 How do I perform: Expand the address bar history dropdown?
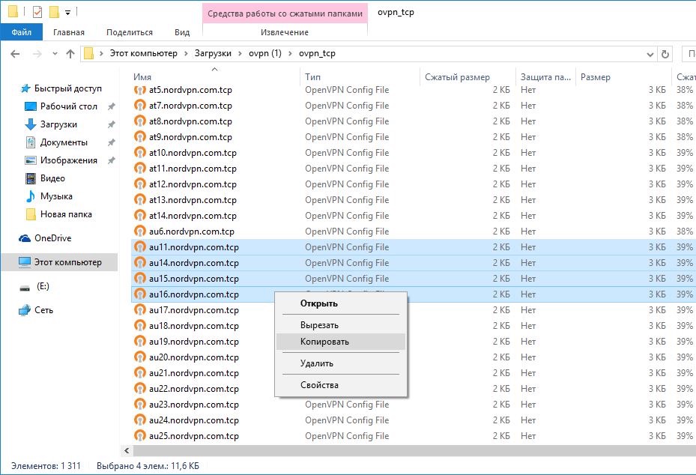pos(650,54)
